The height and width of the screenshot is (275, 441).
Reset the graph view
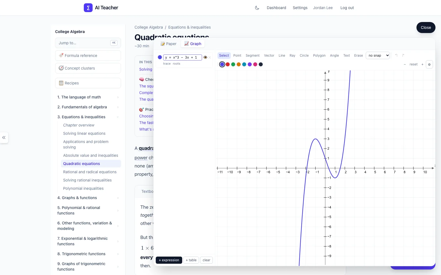point(413,64)
